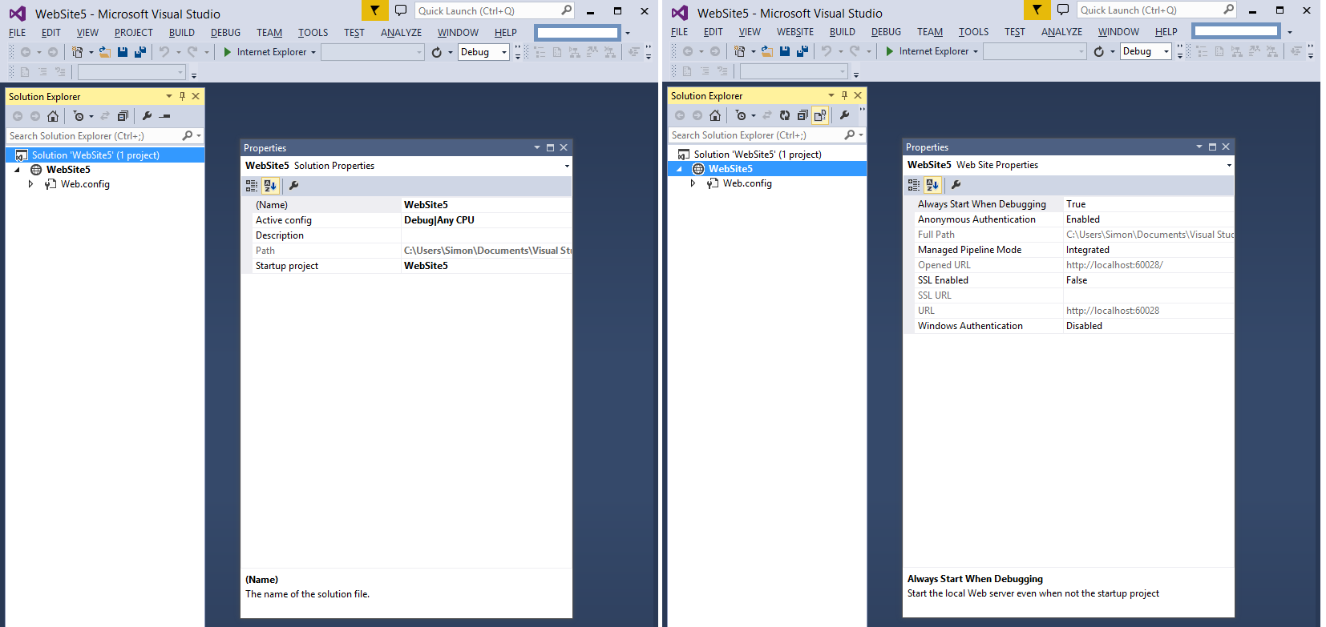Click Open File icon in right window toolbar
The image size is (1326, 627).
(767, 51)
